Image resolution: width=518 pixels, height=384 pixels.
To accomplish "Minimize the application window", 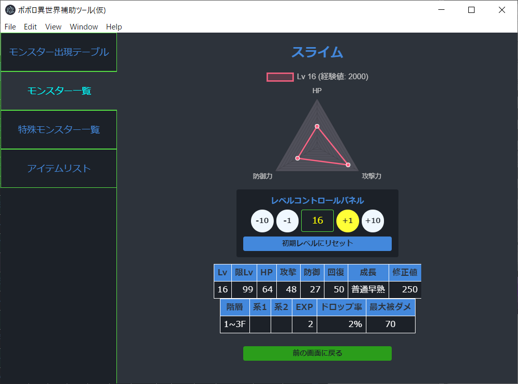I will (x=441, y=10).
